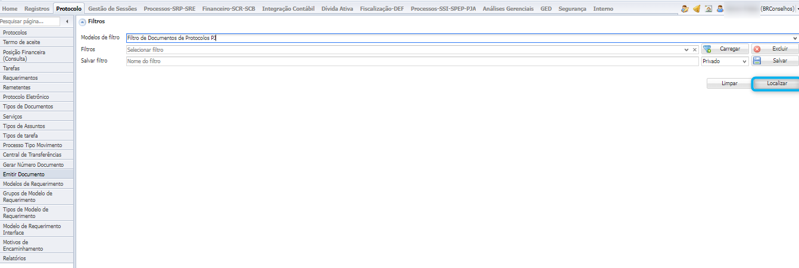Screen dimensions: 799x268
Task: Open Tarefas in the sidebar
Action: (x=37, y=68)
